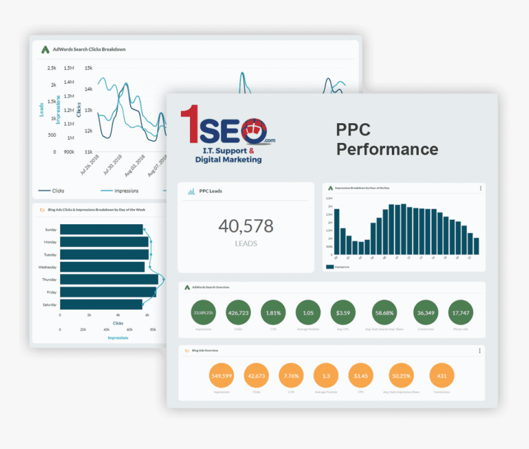This screenshot has width=529, height=449.
Task: Select the Thursday bar in the Bing chart
Action: tap(109, 280)
